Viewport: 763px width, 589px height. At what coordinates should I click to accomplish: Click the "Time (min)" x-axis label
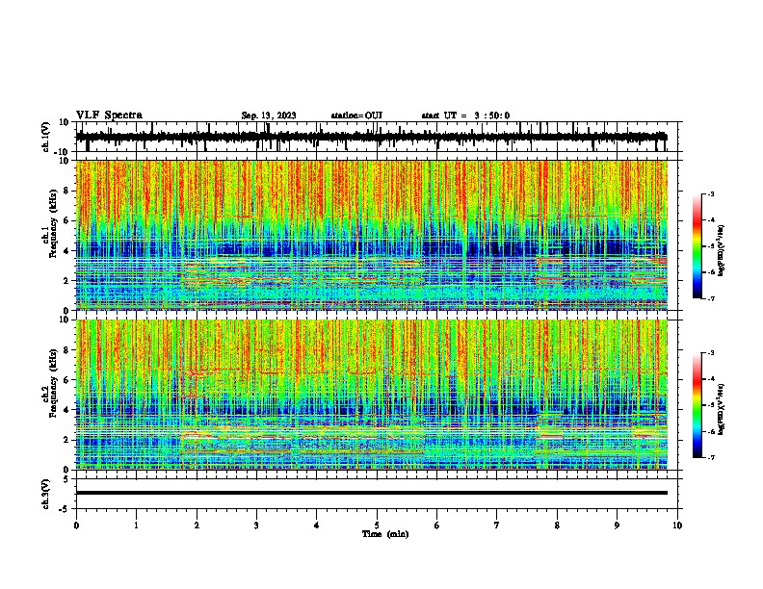tap(385, 534)
